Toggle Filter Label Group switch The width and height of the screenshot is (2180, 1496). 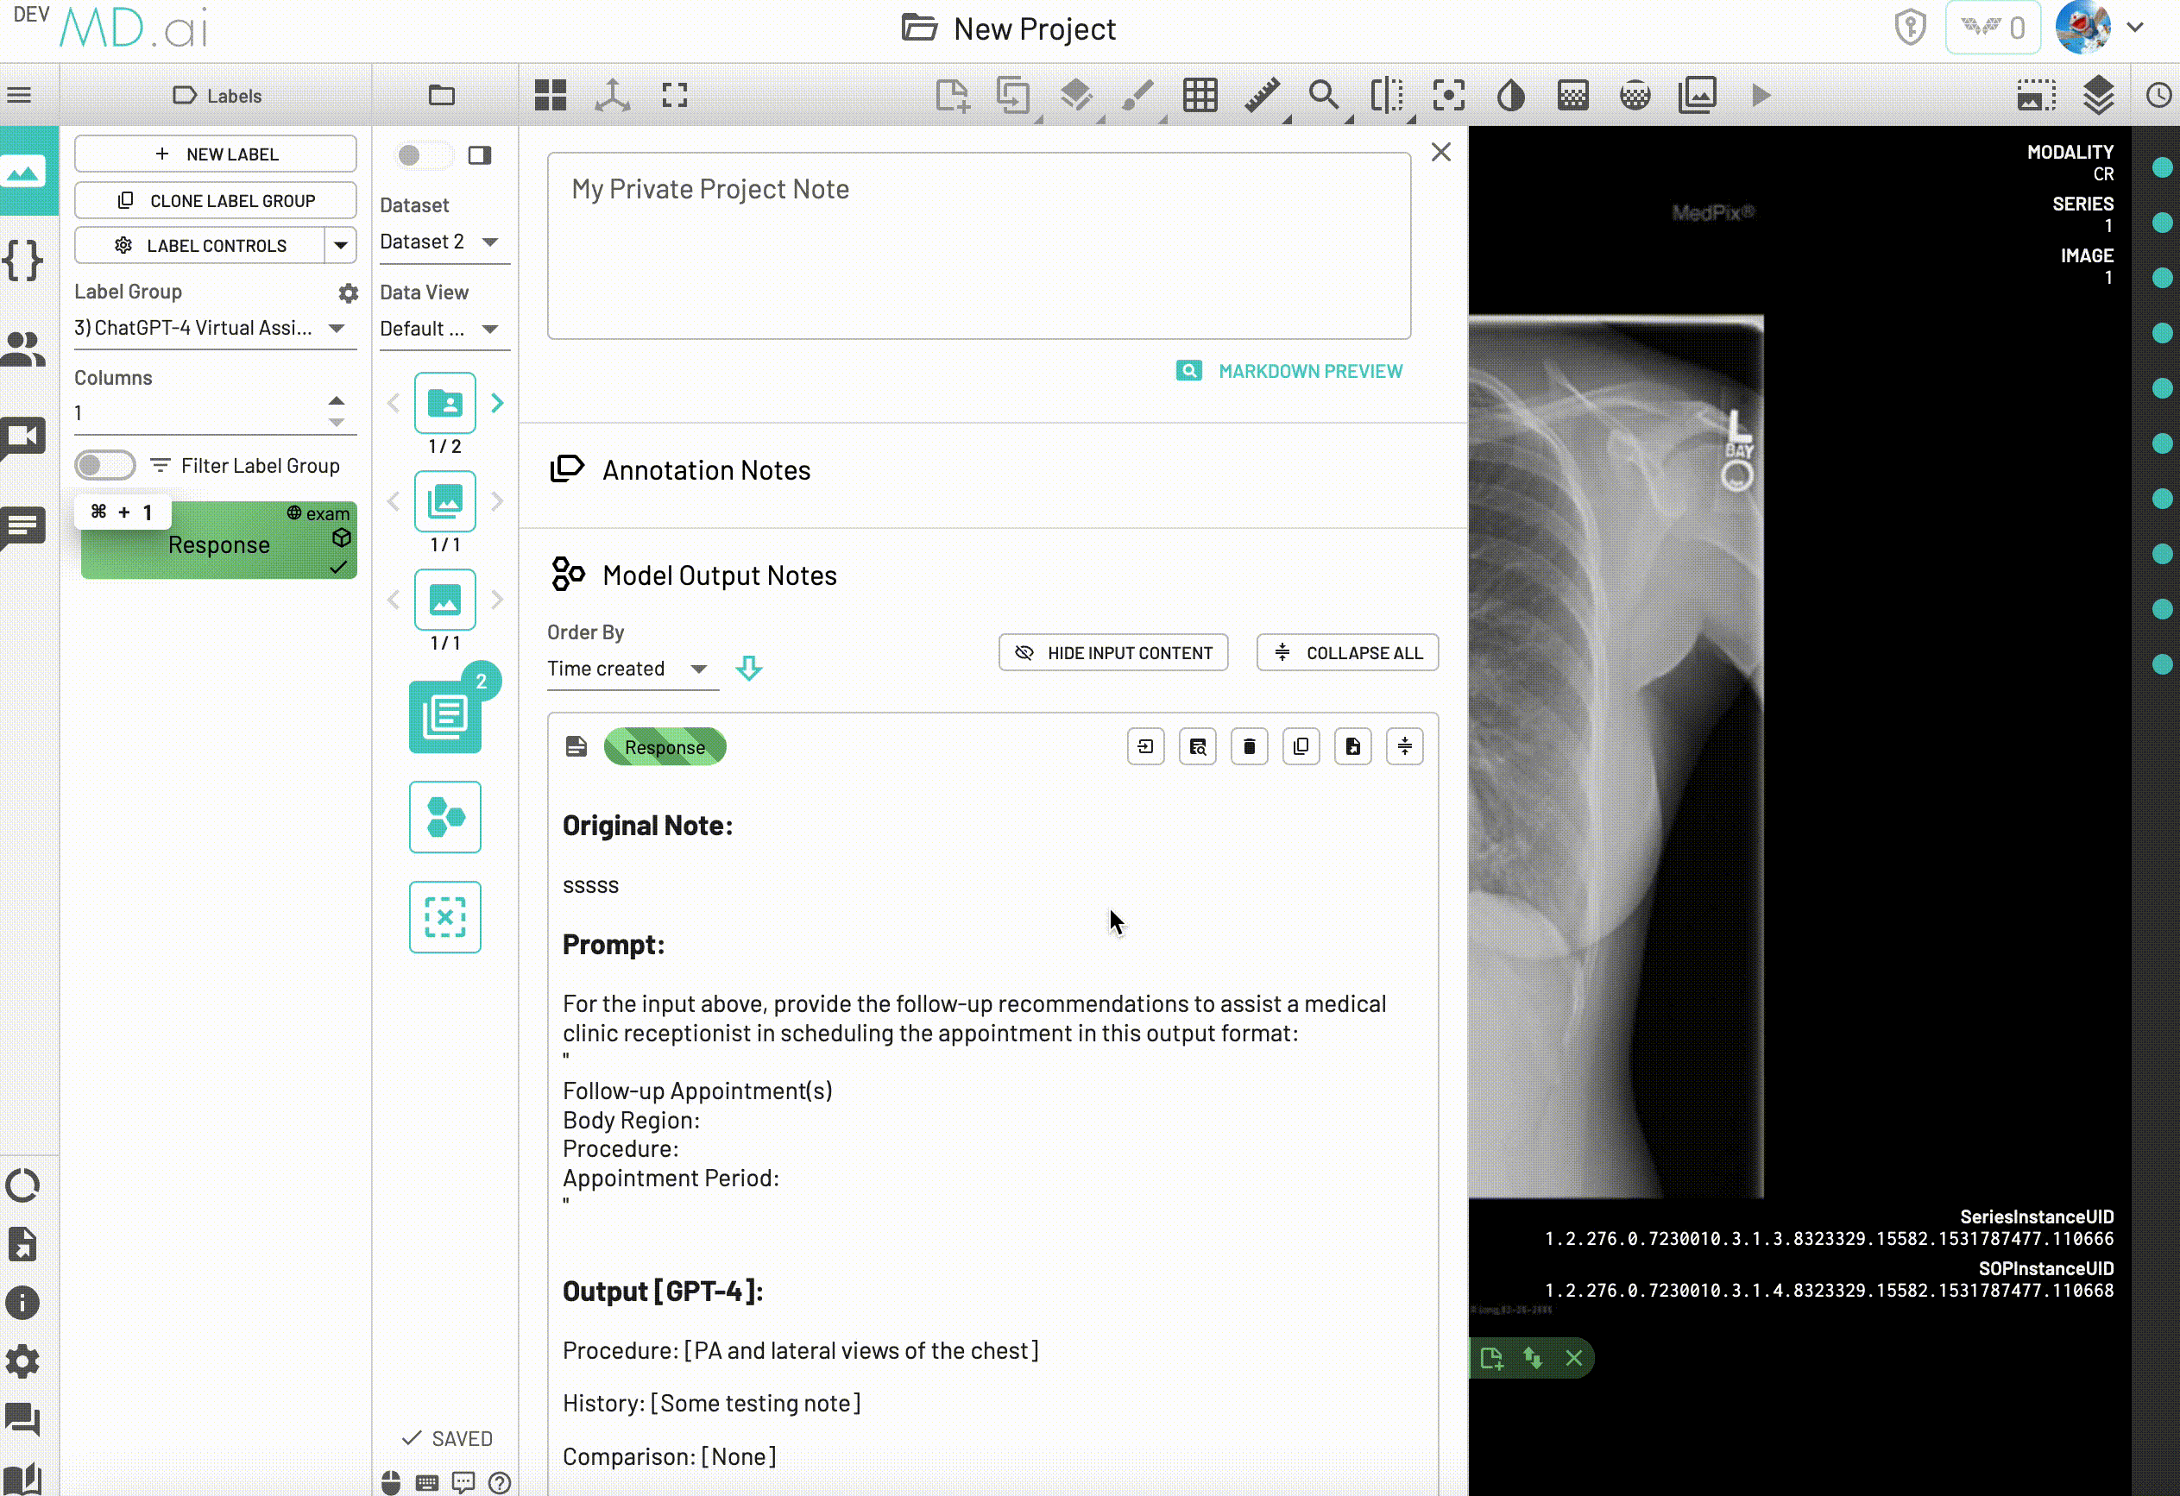click(105, 465)
